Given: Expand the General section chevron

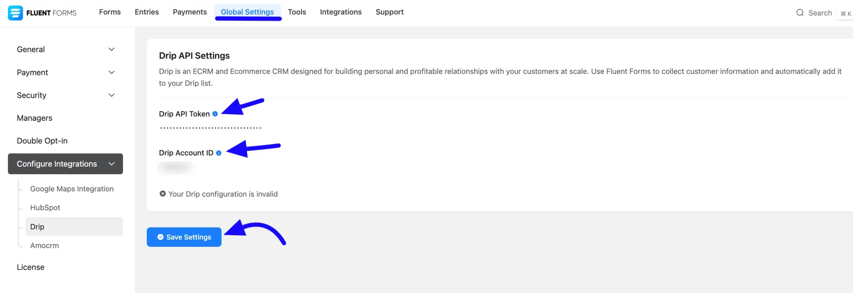Looking at the screenshot, I should tap(112, 49).
